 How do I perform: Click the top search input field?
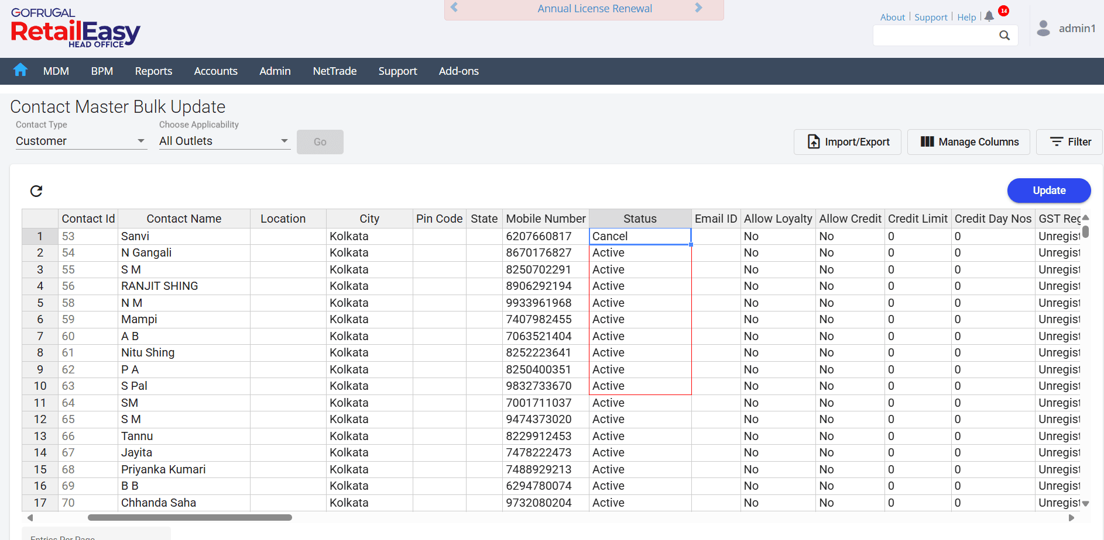935,36
